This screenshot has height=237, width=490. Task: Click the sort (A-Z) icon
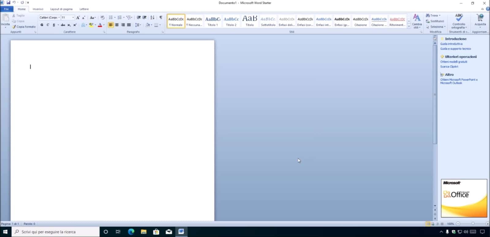pyautogui.click(x=152, y=17)
